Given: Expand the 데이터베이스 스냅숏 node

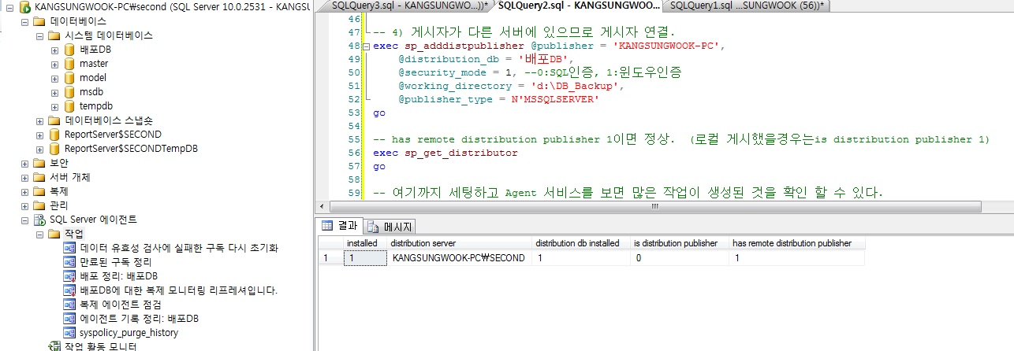Looking at the screenshot, I should click(x=39, y=120).
